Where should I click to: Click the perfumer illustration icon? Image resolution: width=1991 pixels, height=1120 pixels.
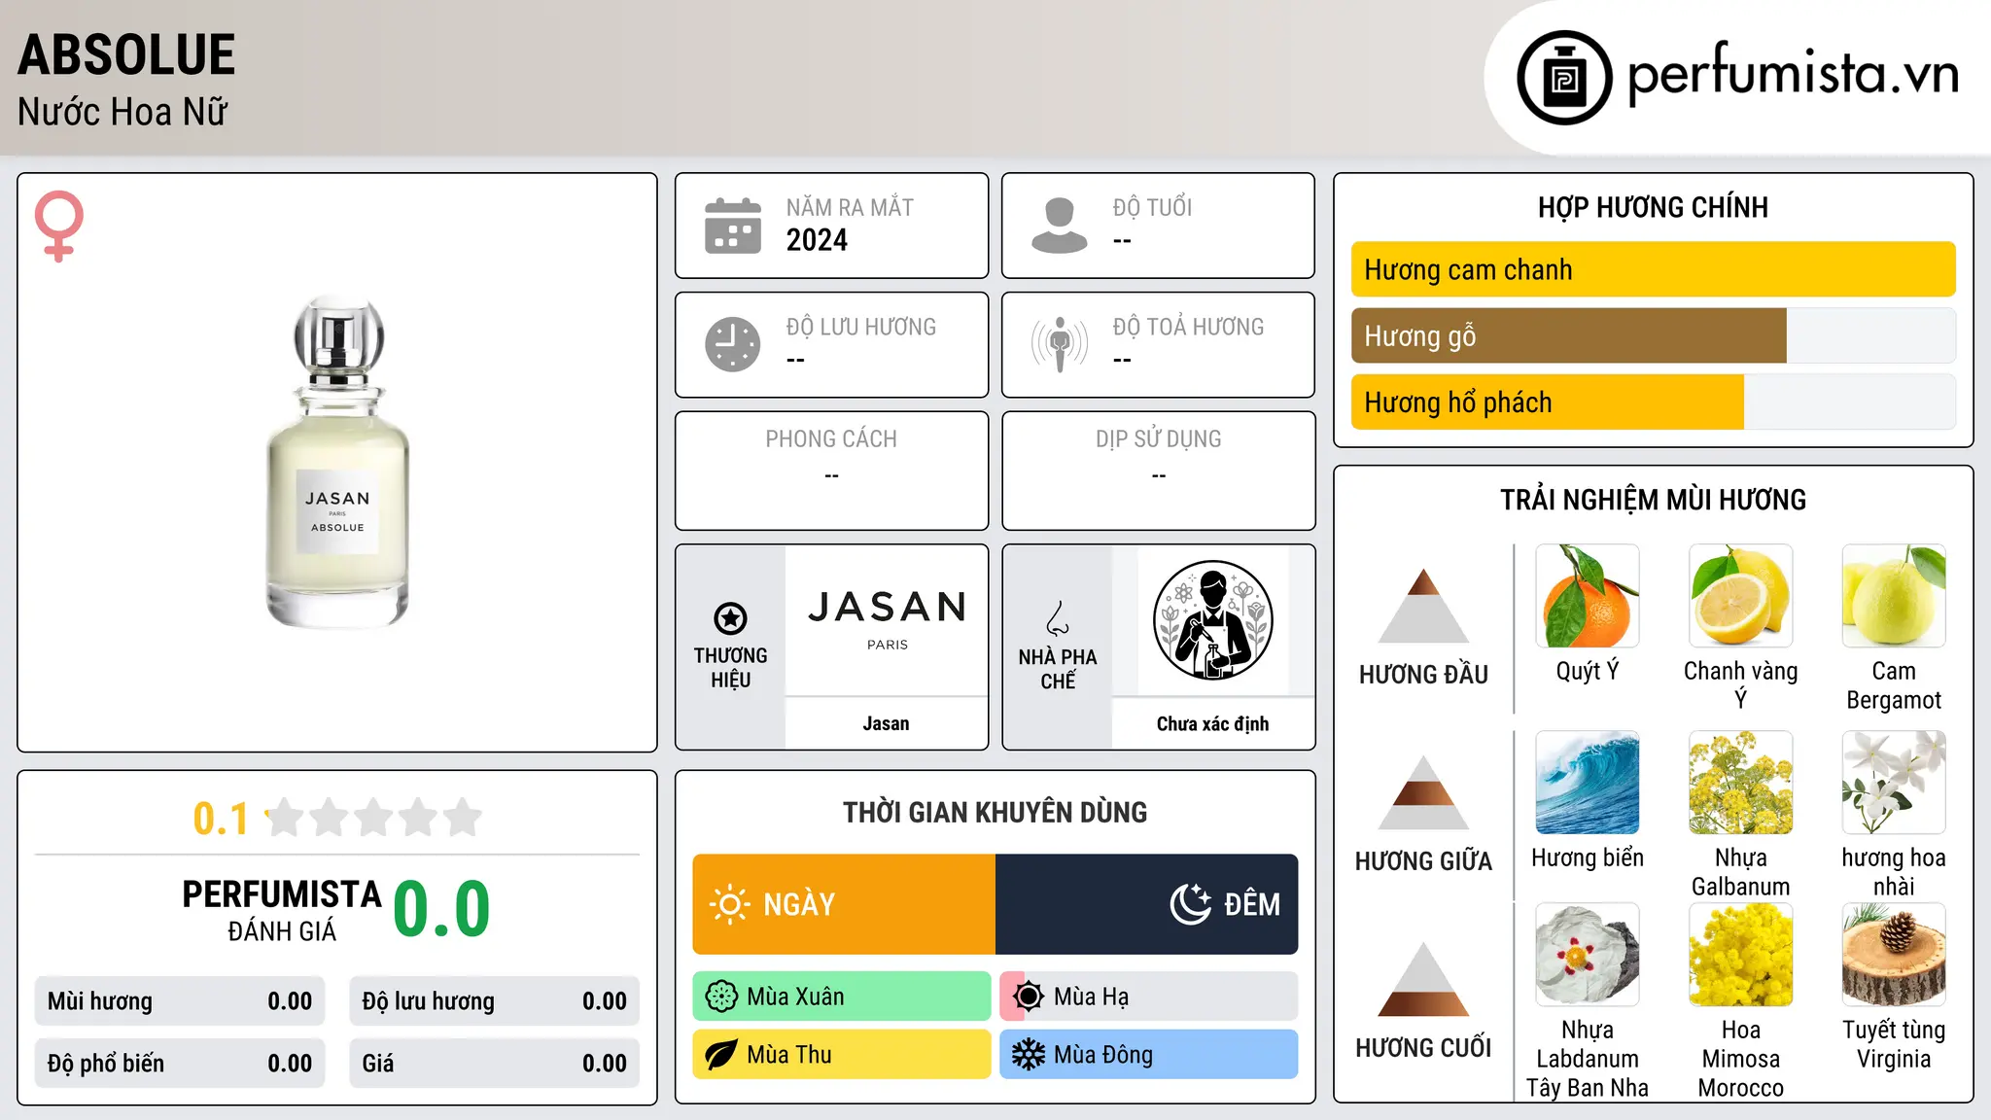tap(1212, 620)
